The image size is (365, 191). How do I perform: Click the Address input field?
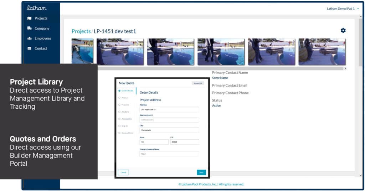tap(169, 110)
